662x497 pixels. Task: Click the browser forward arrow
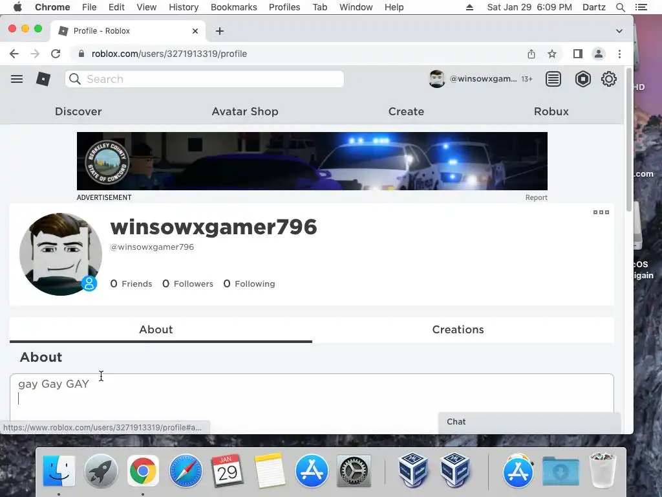tap(35, 54)
